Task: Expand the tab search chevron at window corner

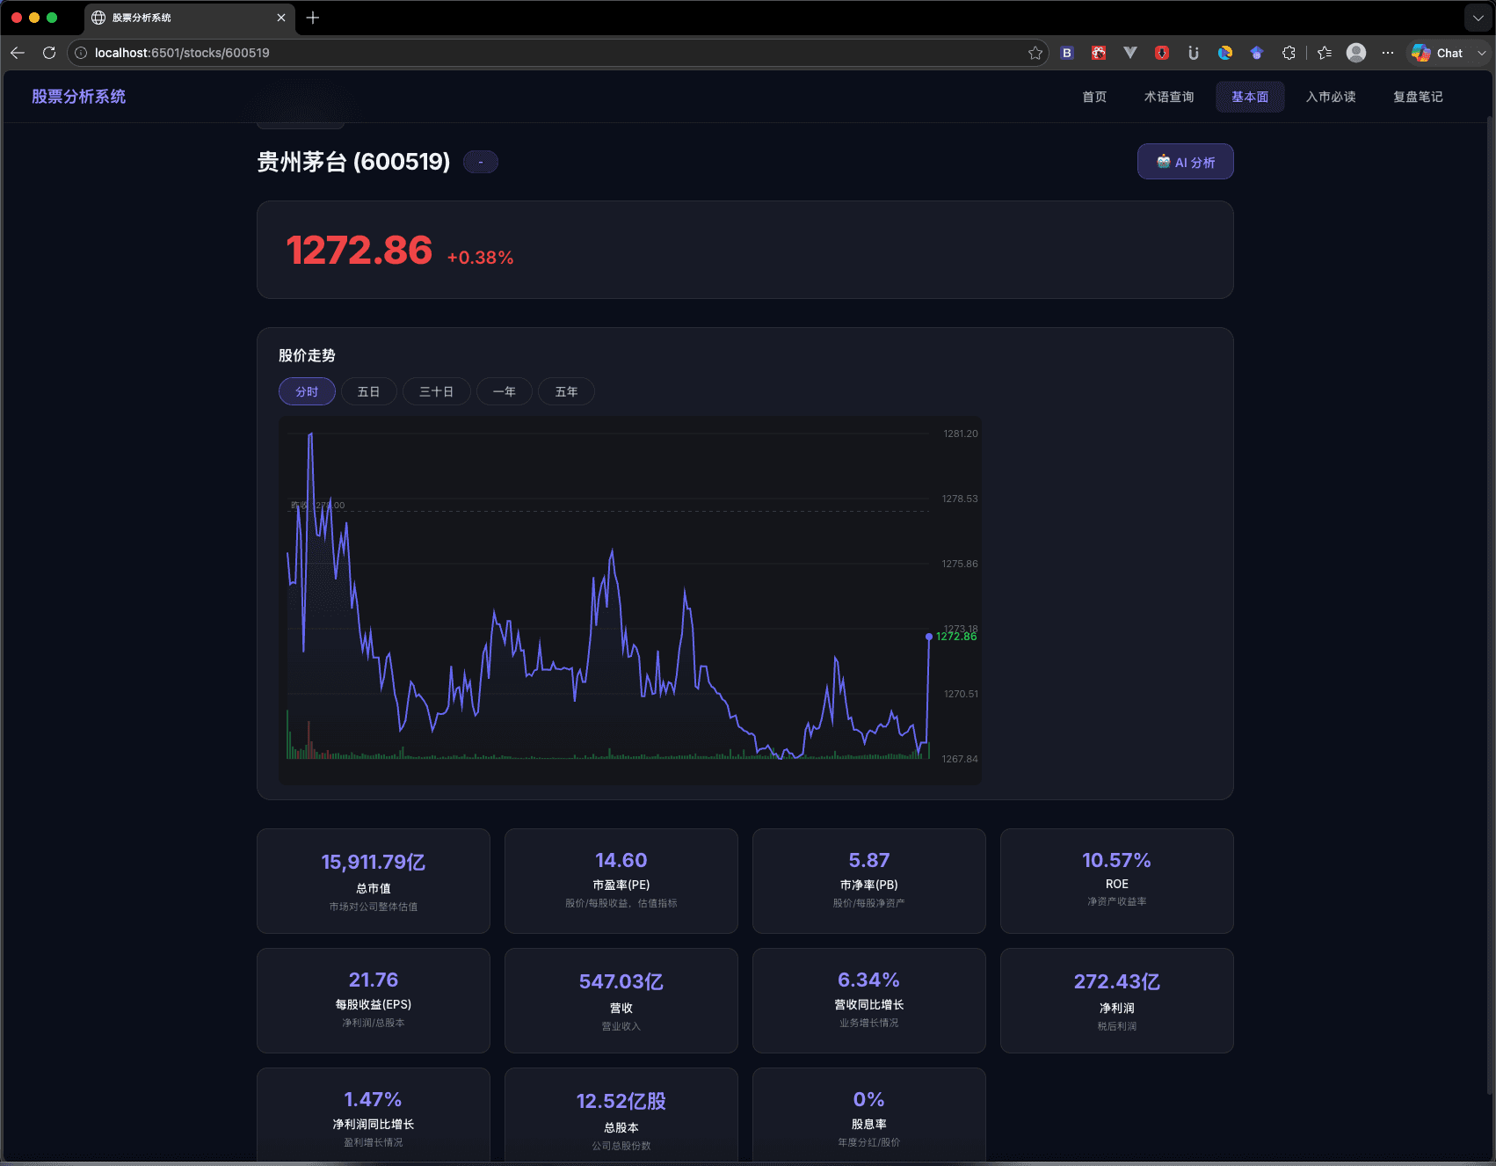Action: click(1478, 18)
